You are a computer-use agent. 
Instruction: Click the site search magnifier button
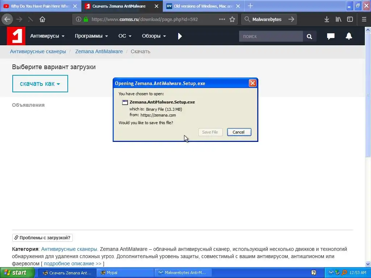(x=309, y=36)
